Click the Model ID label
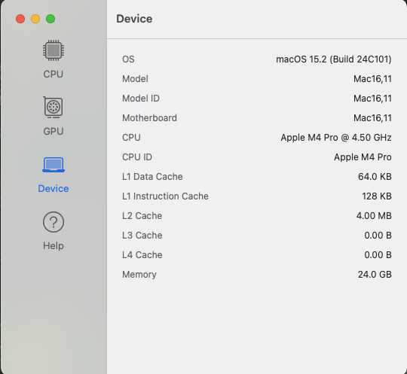407x374 pixels. pos(141,99)
